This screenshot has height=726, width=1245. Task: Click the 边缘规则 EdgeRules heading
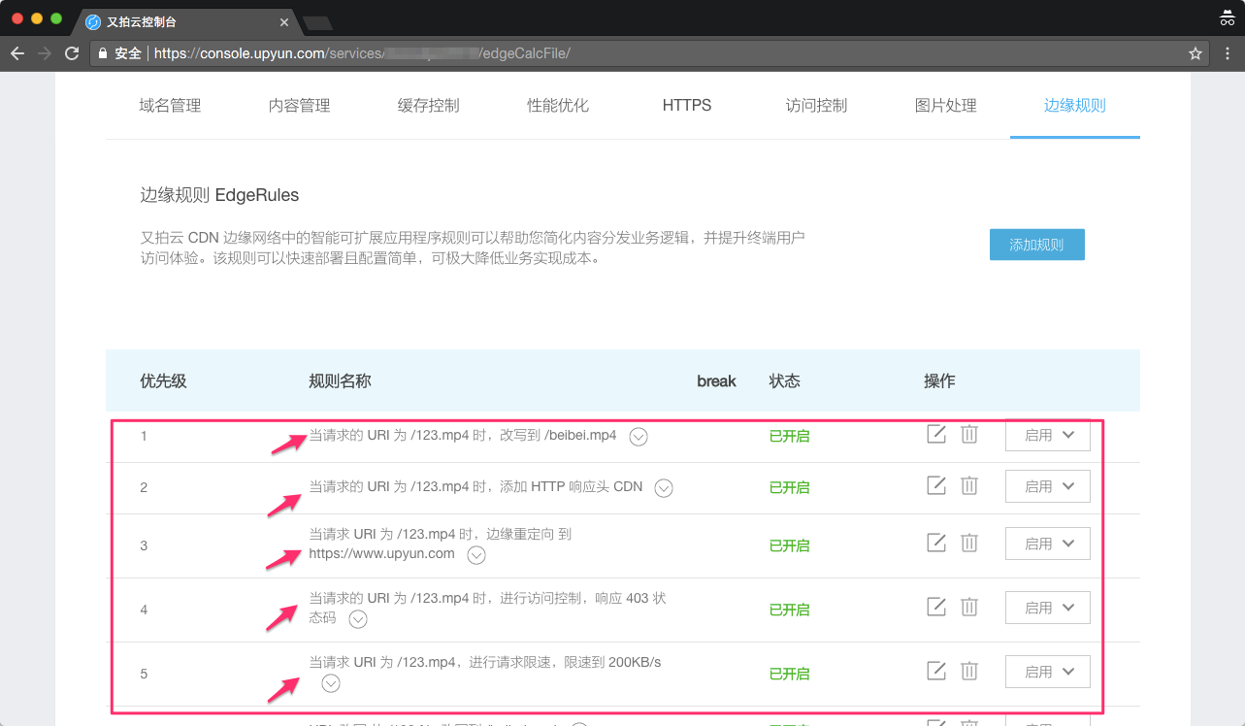219,195
